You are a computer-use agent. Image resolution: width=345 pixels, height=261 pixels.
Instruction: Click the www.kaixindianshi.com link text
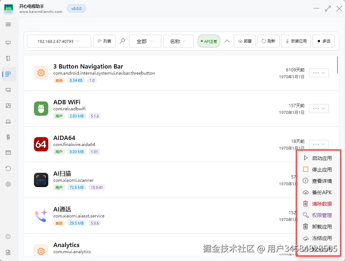[41, 12]
